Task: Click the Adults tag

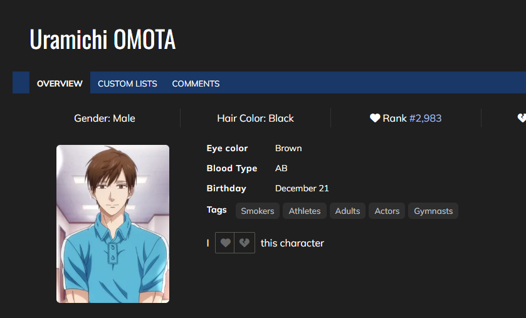Action: click(x=347, y=211)
